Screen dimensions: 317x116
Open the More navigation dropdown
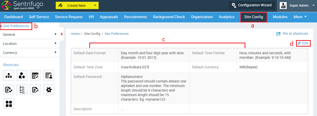coord(300,17)
